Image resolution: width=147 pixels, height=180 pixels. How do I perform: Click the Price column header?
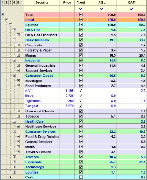pos(67,2)
